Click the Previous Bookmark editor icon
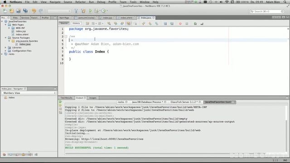 pyautogui.click(x=144, y=24)
